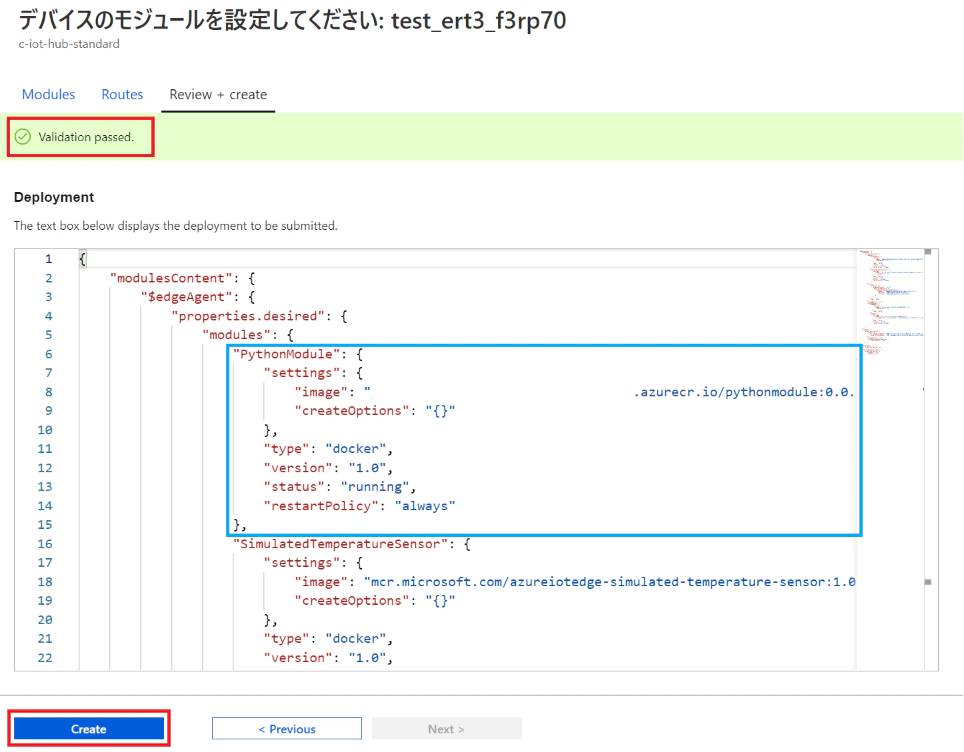
Task: Click the code minimap preview
Action: 890,302
